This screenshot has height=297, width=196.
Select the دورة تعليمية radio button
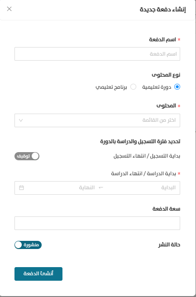point(177,87)
